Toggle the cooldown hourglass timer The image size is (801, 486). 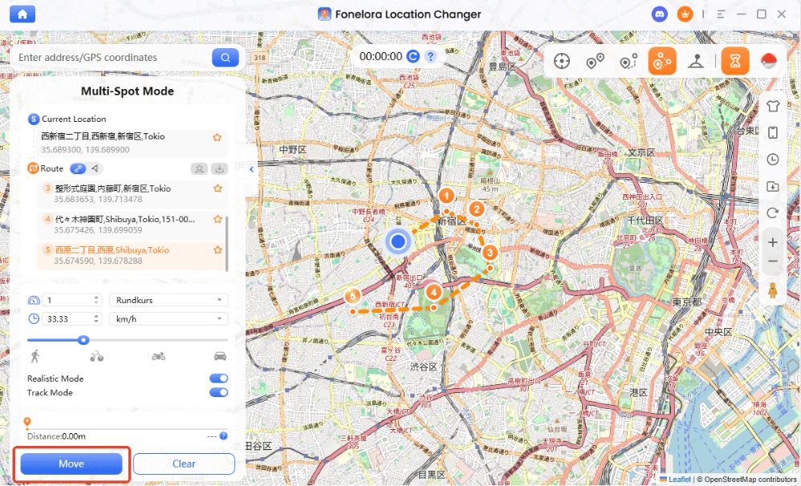[735, 61]
